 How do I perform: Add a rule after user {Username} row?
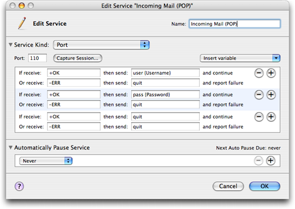coord(271,73)
